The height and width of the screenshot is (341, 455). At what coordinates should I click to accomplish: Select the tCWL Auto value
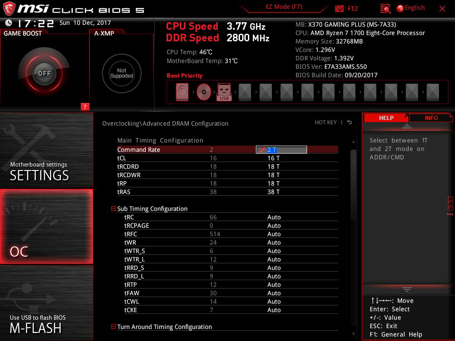pyautogui.click(x=274, y=301)
